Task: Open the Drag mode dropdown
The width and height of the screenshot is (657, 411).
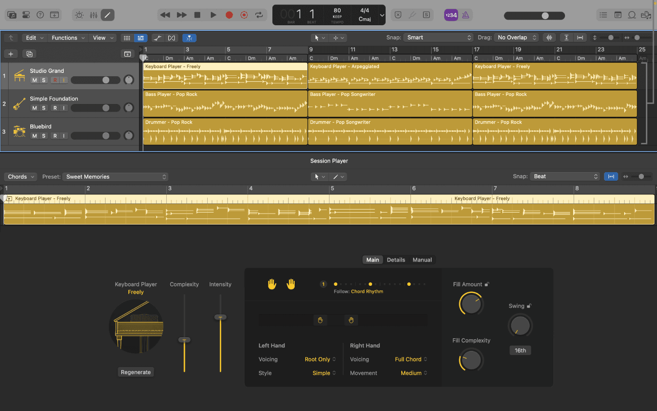Action: tap(516, 37)
